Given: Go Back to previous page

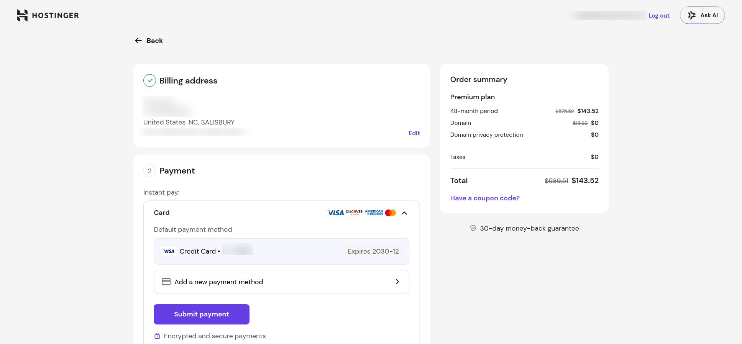Looking at the screenshot, I should [x=149, y=41].
